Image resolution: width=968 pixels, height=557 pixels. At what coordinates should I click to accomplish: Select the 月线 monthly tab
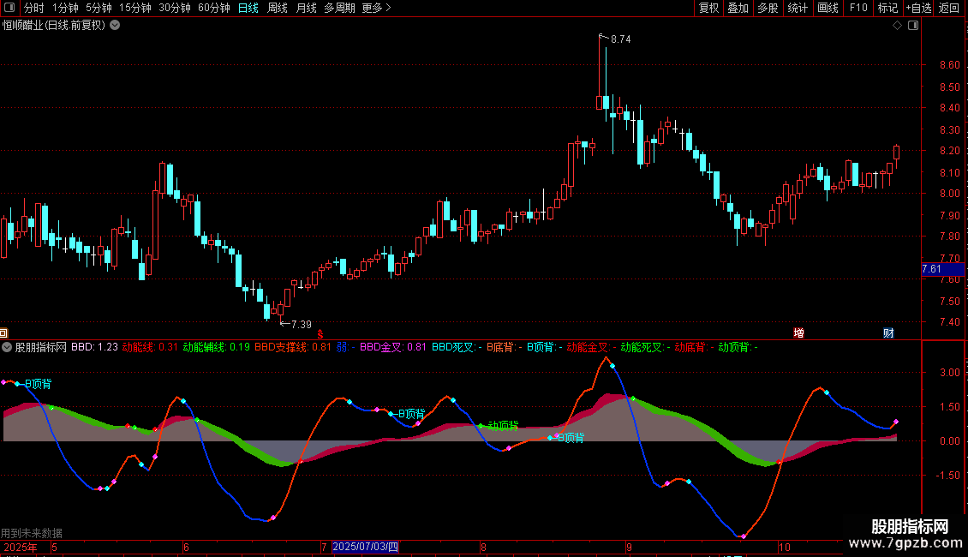coord(306,8)
